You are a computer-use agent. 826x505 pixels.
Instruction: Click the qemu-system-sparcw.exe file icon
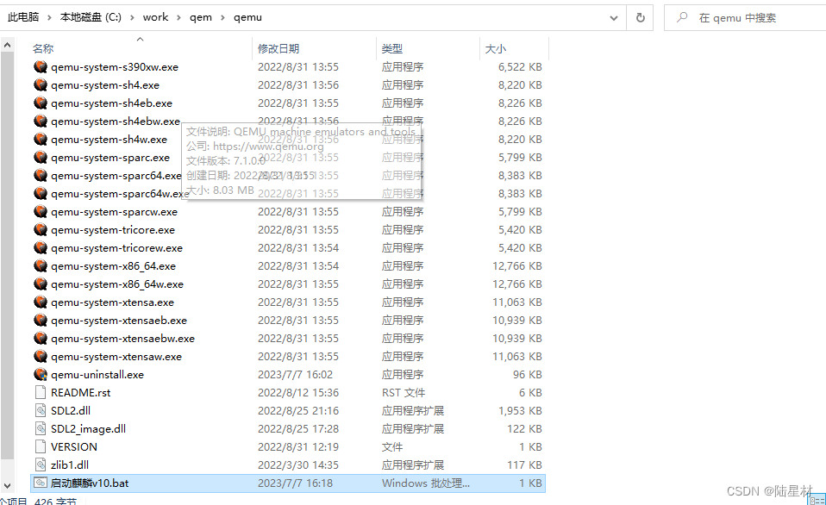(x=41, y=212)
